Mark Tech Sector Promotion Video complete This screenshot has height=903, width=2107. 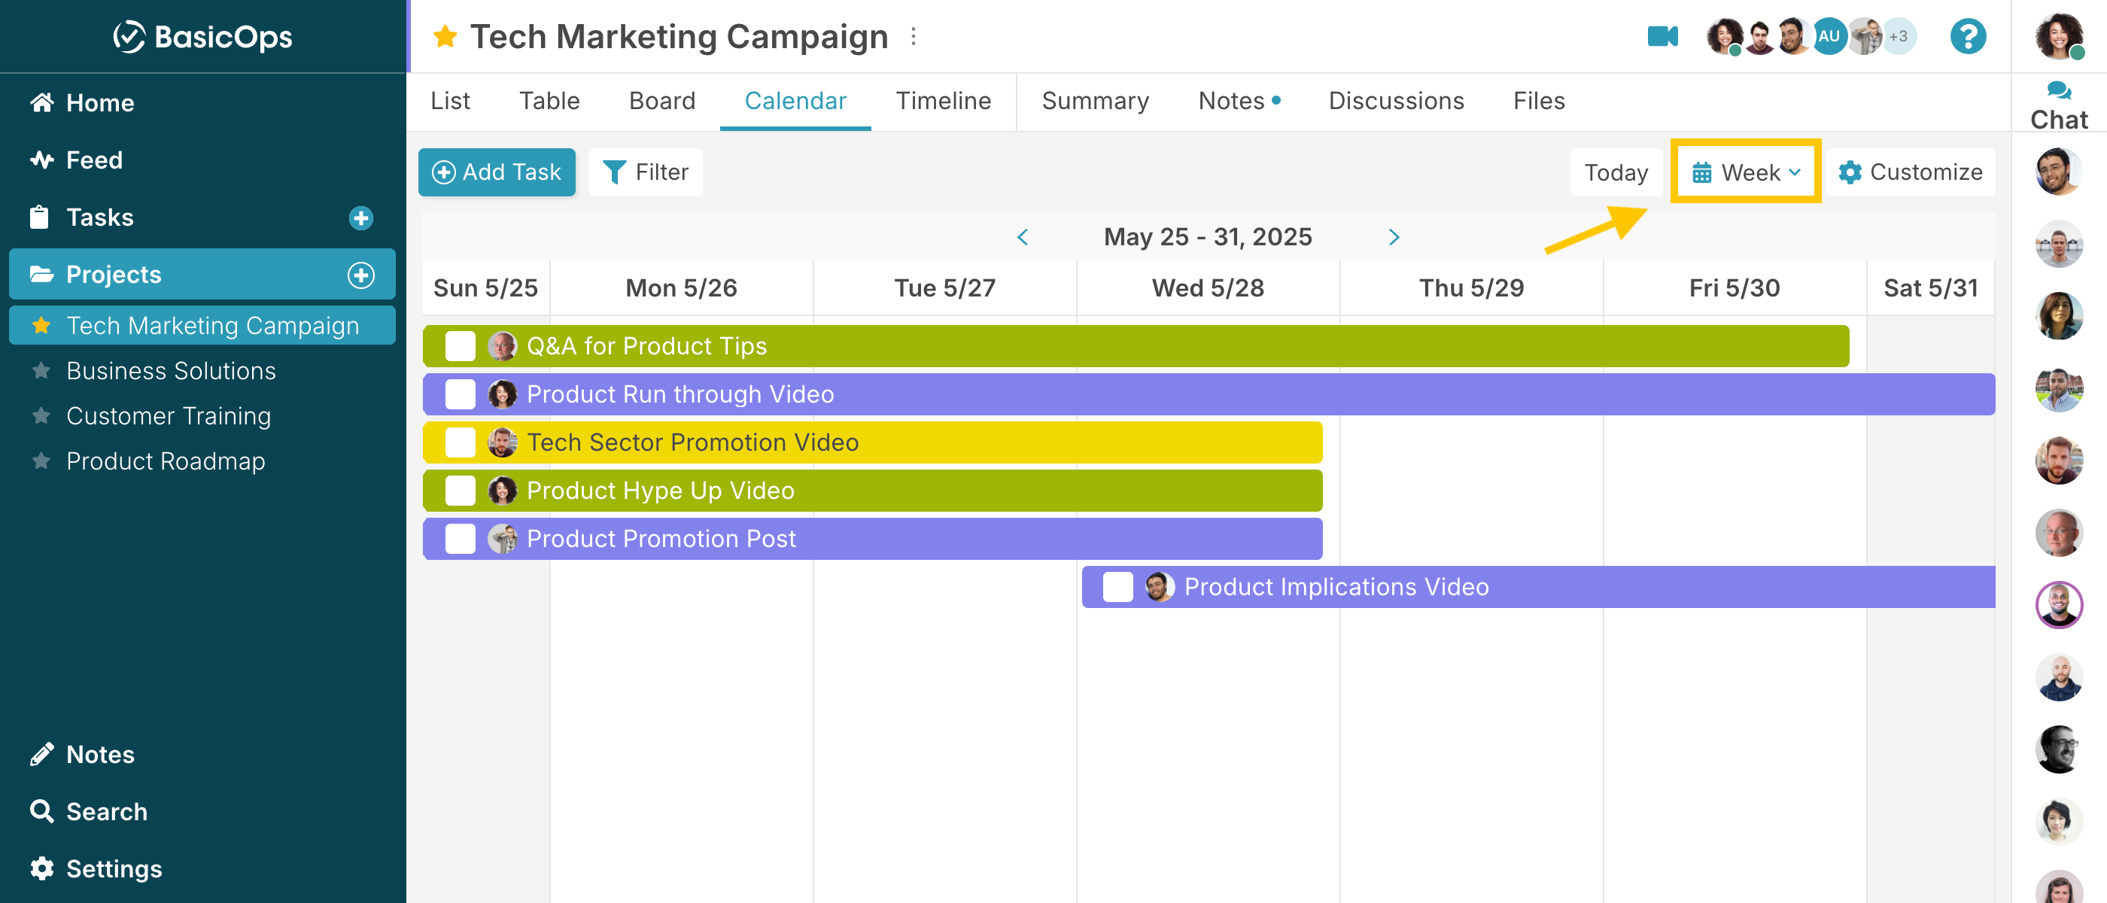pyautogui.click(x=461, y=442)
